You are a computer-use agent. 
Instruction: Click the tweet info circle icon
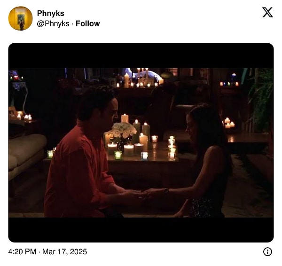pos(267,251)
